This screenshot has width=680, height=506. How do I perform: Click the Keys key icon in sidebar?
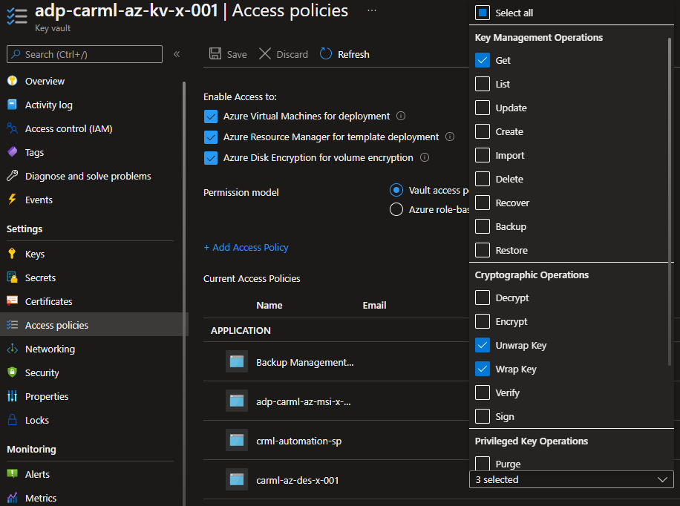pyautogui.click(x=12, y=254)
